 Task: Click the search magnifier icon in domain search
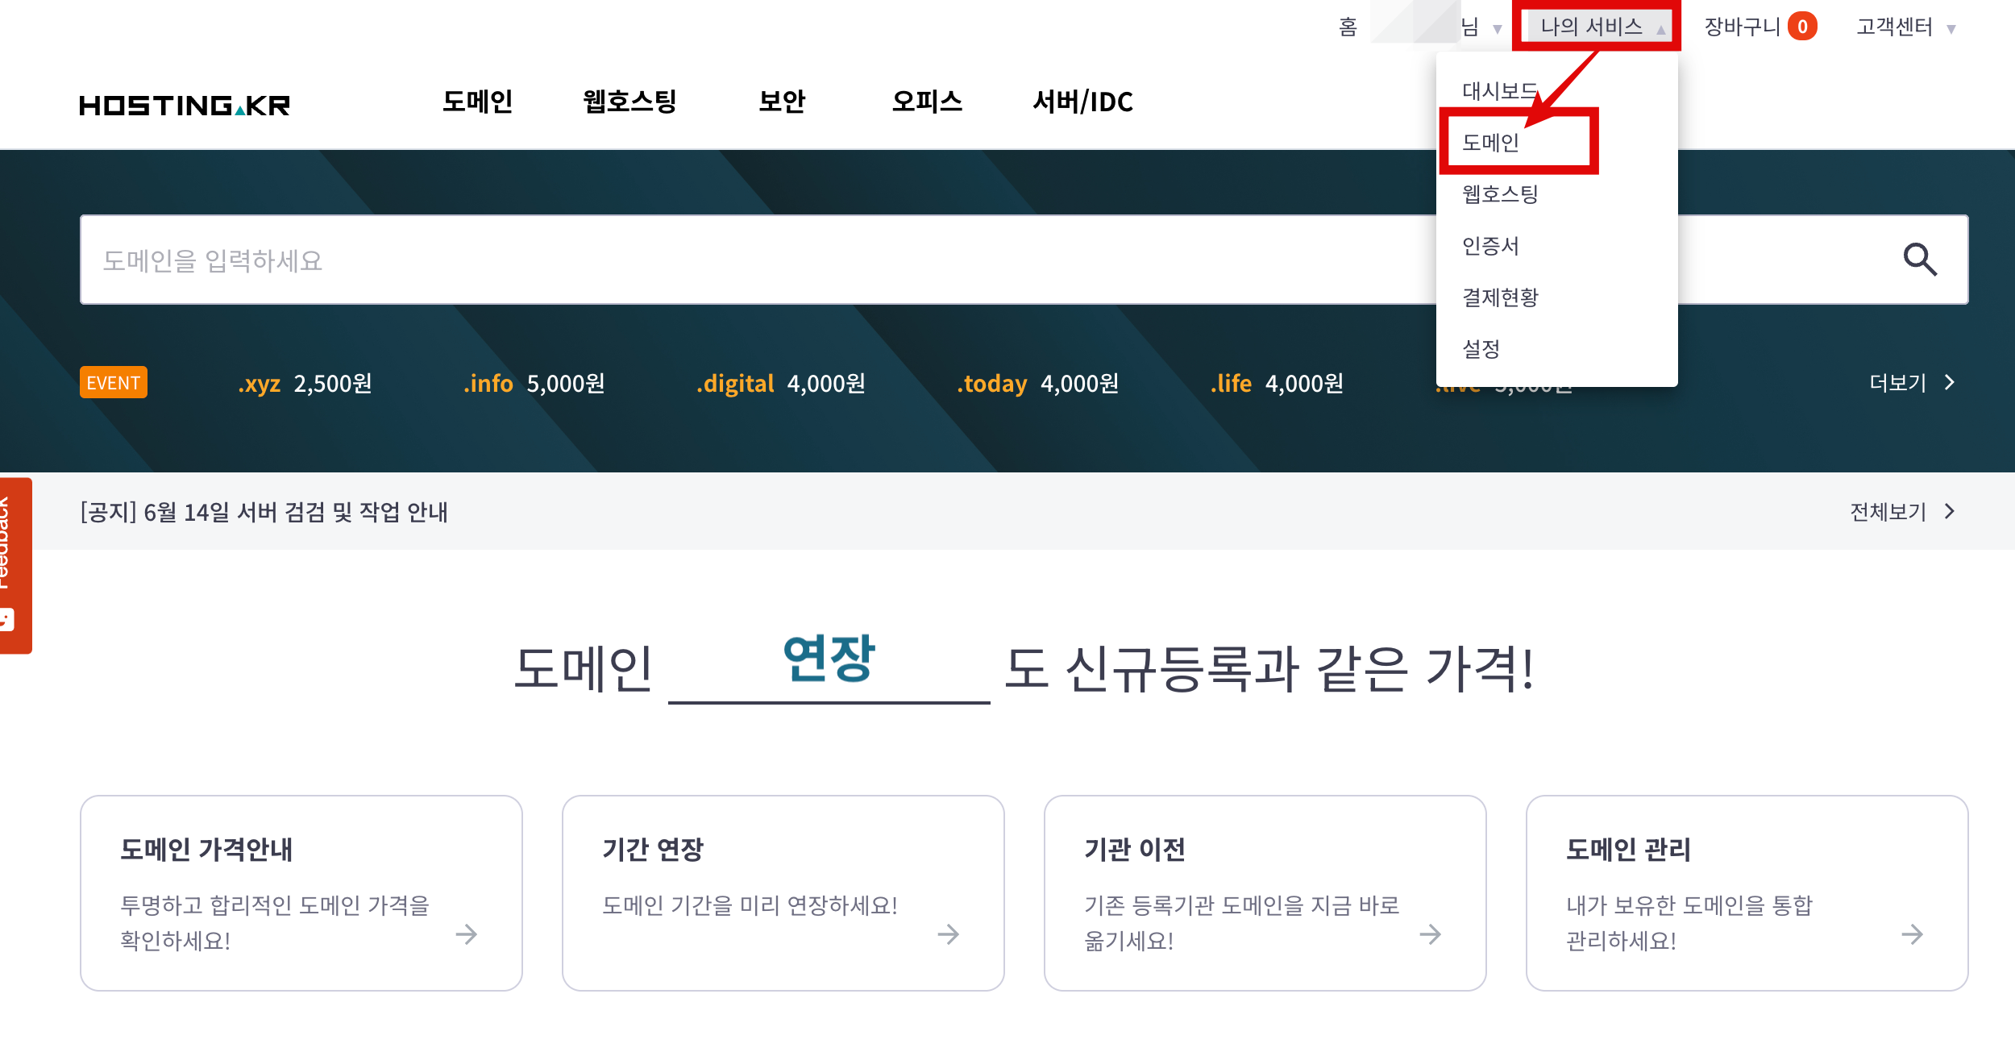1920,260
